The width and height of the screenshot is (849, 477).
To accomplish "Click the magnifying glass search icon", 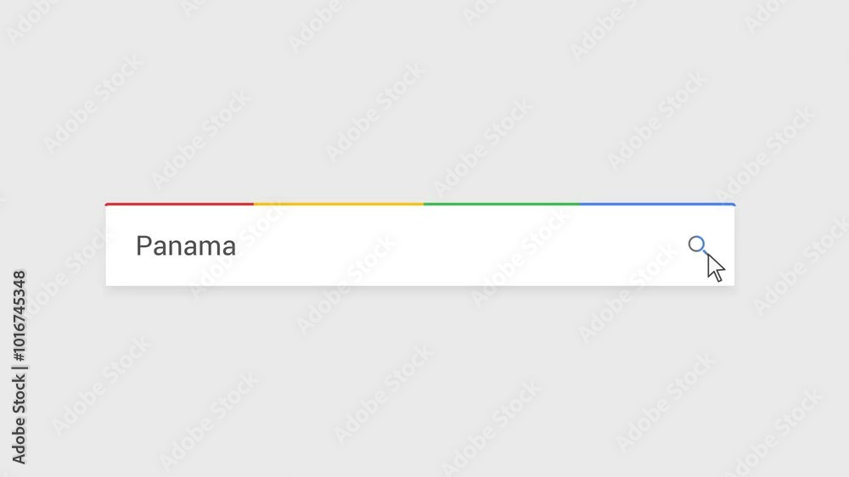I will pyautogui.click(x=699, y=246).
